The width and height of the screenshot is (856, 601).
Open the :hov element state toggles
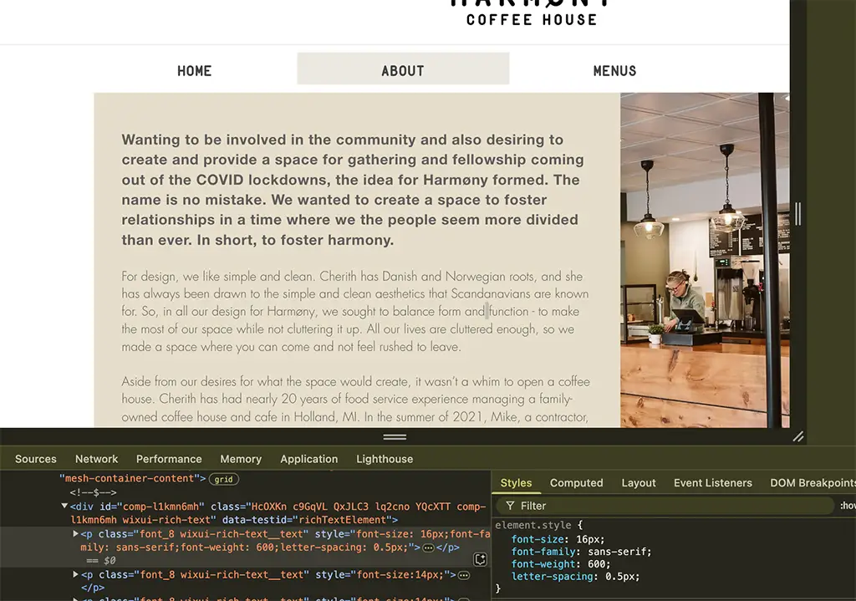(847, 506)
